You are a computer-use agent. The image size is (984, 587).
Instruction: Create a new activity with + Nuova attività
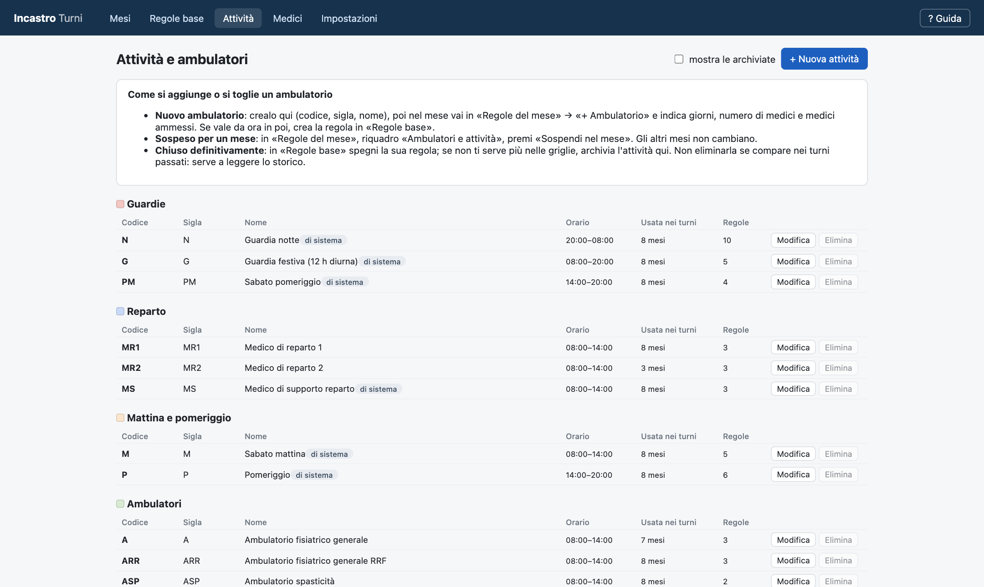click(824, 59)
